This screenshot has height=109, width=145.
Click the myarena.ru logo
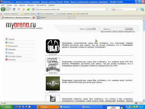(24, 26)
